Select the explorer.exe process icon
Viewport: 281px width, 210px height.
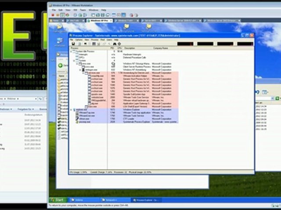75,109
